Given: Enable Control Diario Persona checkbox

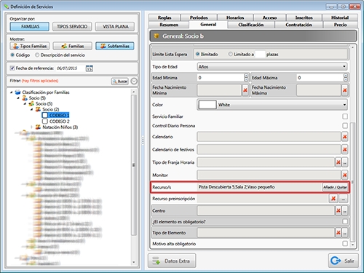Looking at the screenshot, I should tap(345, 126).
